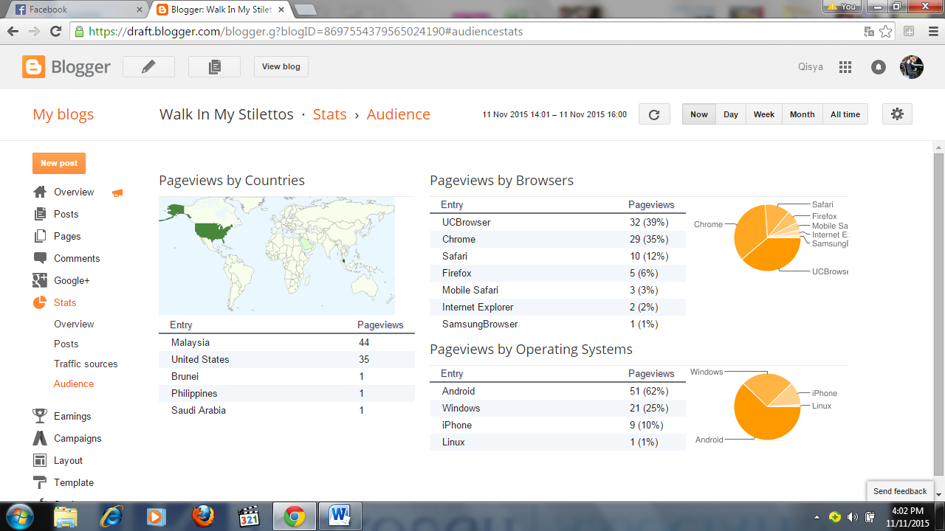This screenshot has width=945, height=531.
Task: Click the Pages icon in sidebar
Action: 40,236
